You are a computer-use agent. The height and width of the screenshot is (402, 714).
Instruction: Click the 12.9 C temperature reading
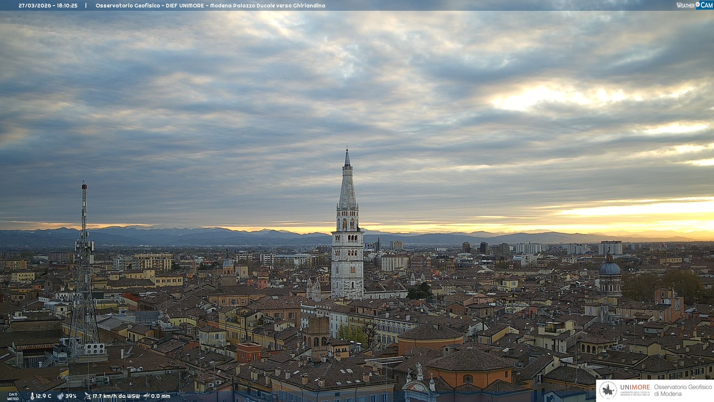tap(44, 396)
